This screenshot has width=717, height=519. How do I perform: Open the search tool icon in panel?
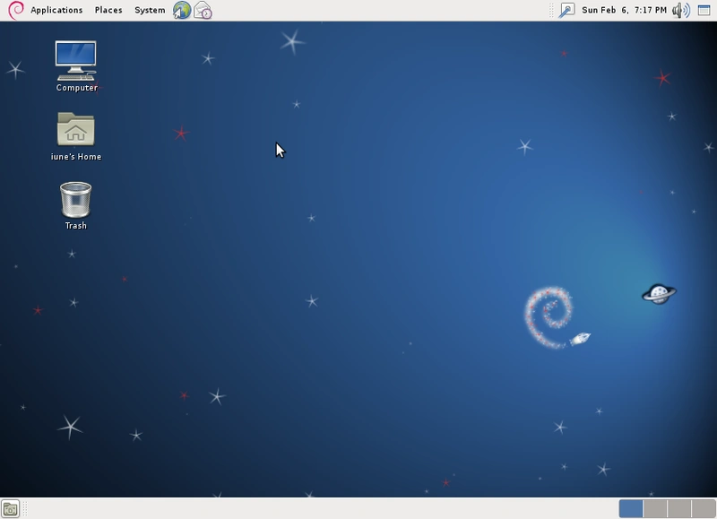(566, 10)
